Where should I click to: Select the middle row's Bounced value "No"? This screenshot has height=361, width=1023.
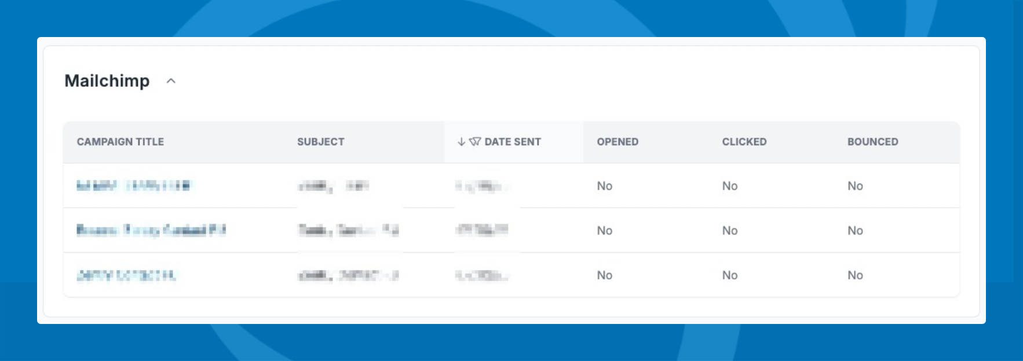tap(855, 230)
